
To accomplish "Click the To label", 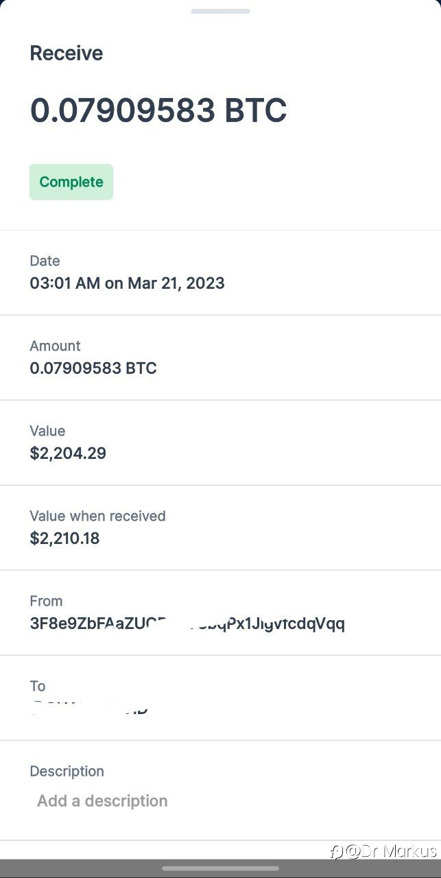I will click(38, 686).
